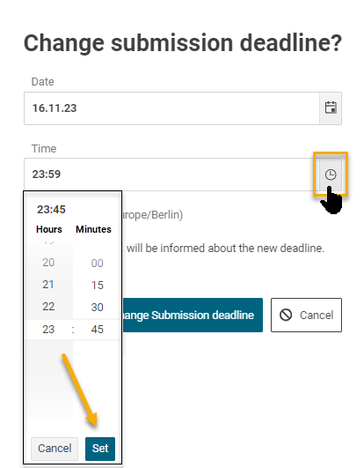This screenshot has width=364, height=468.
Task: Choose 15 in Minutes column
Action: coord(97,285)
